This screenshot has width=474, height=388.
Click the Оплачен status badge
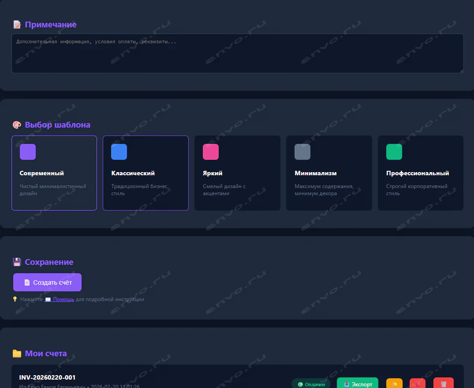(x=311, y=384)
